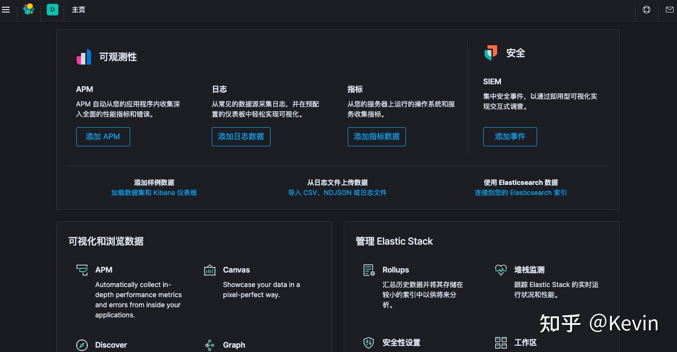The width and height of the screenshot is (677, 352).
Task: Open 工作区 via the grid icon
Action: [x=501, y=343]
